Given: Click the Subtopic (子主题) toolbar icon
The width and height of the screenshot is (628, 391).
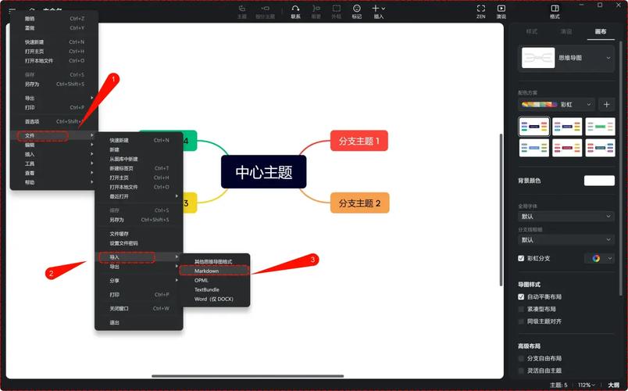Looking at the screenshot, I should pyautogui.click(x=265, y=9).
